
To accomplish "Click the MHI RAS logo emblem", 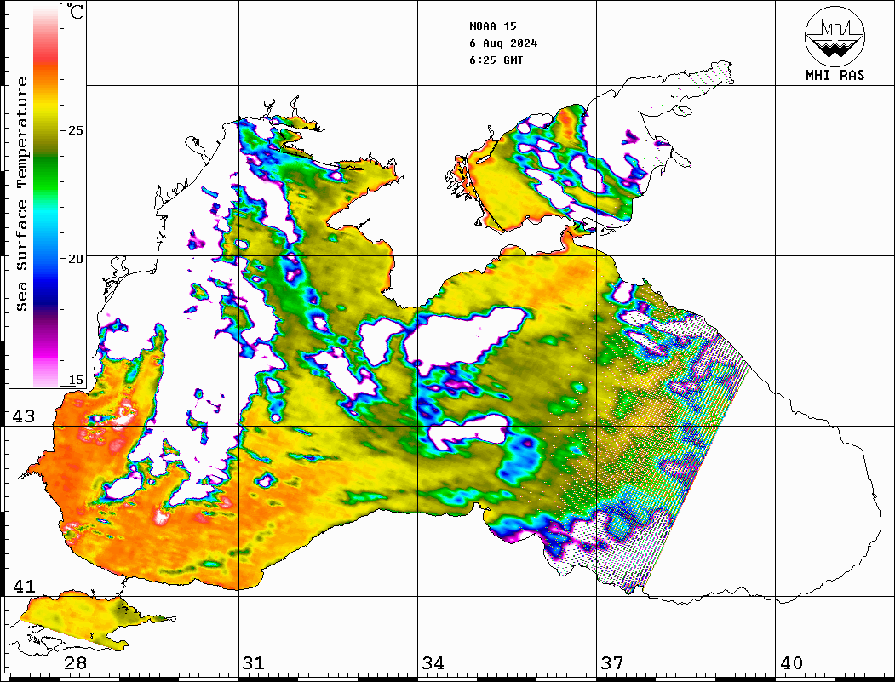I will click(835, 36).
